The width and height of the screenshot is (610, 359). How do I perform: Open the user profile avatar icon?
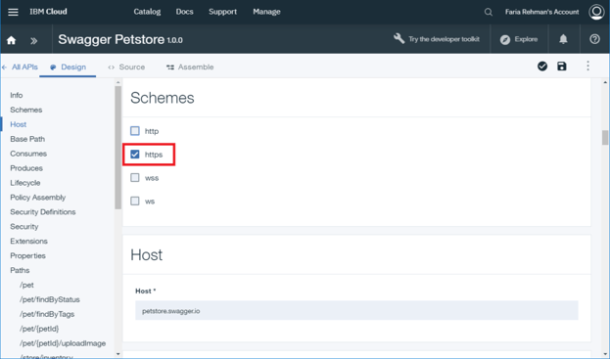(x=596, y=12)
